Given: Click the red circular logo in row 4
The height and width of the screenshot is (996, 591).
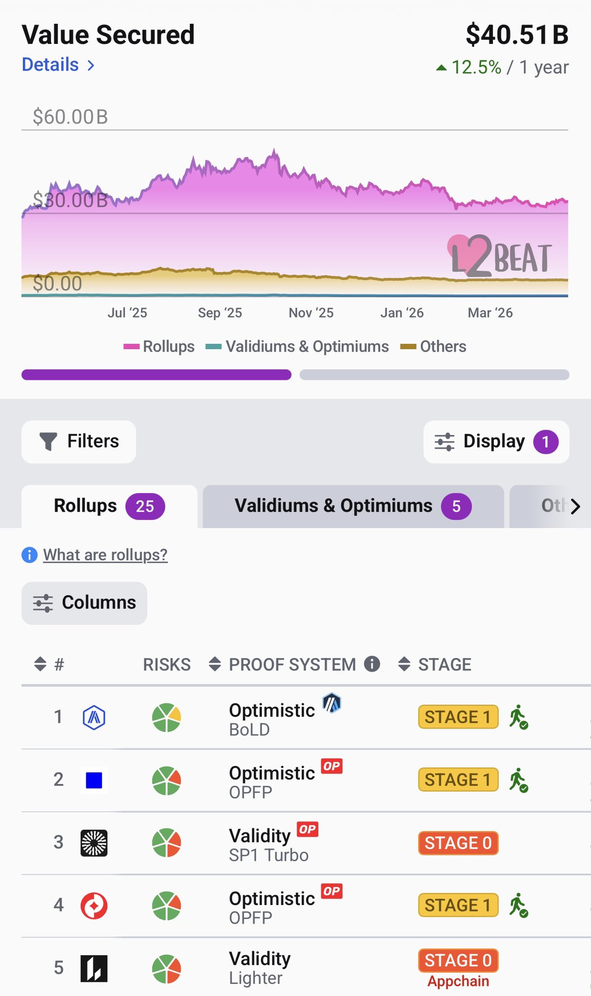Looking at the screenshot, I should point(94,906).
